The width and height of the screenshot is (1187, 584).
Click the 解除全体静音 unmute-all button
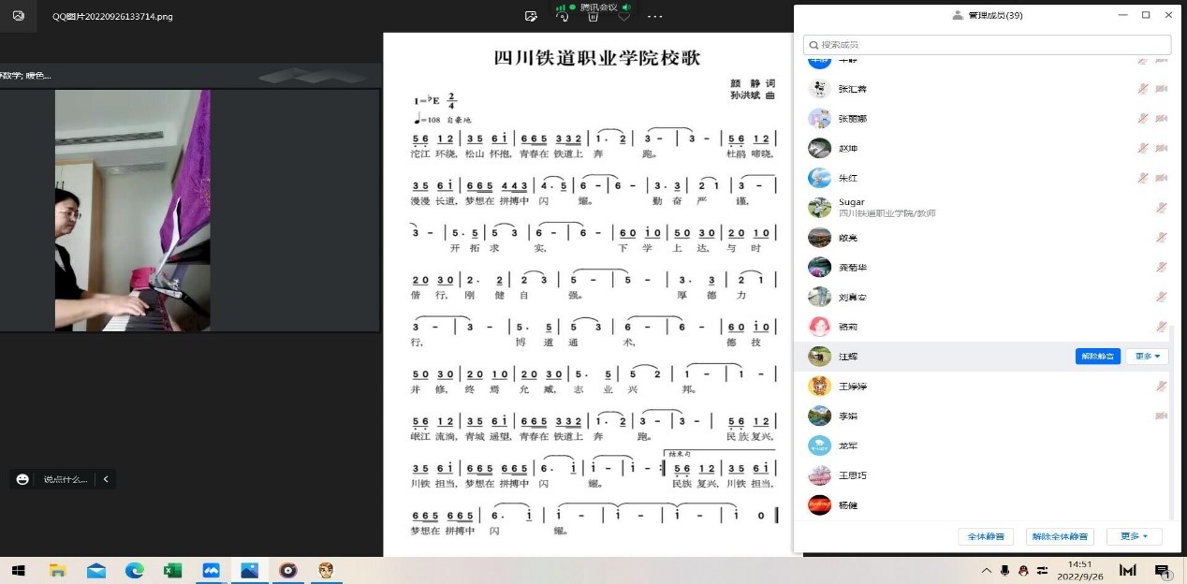coord(1060,536)
